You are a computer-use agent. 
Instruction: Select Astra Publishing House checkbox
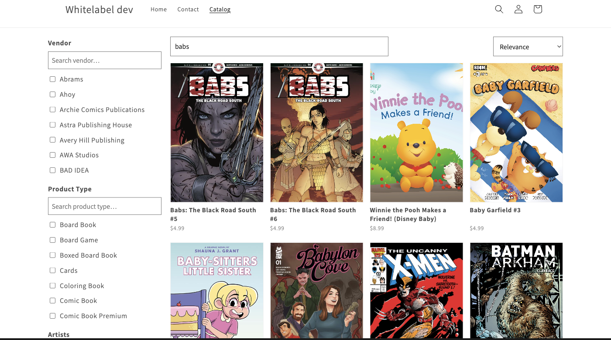click(x=52, y=125)
